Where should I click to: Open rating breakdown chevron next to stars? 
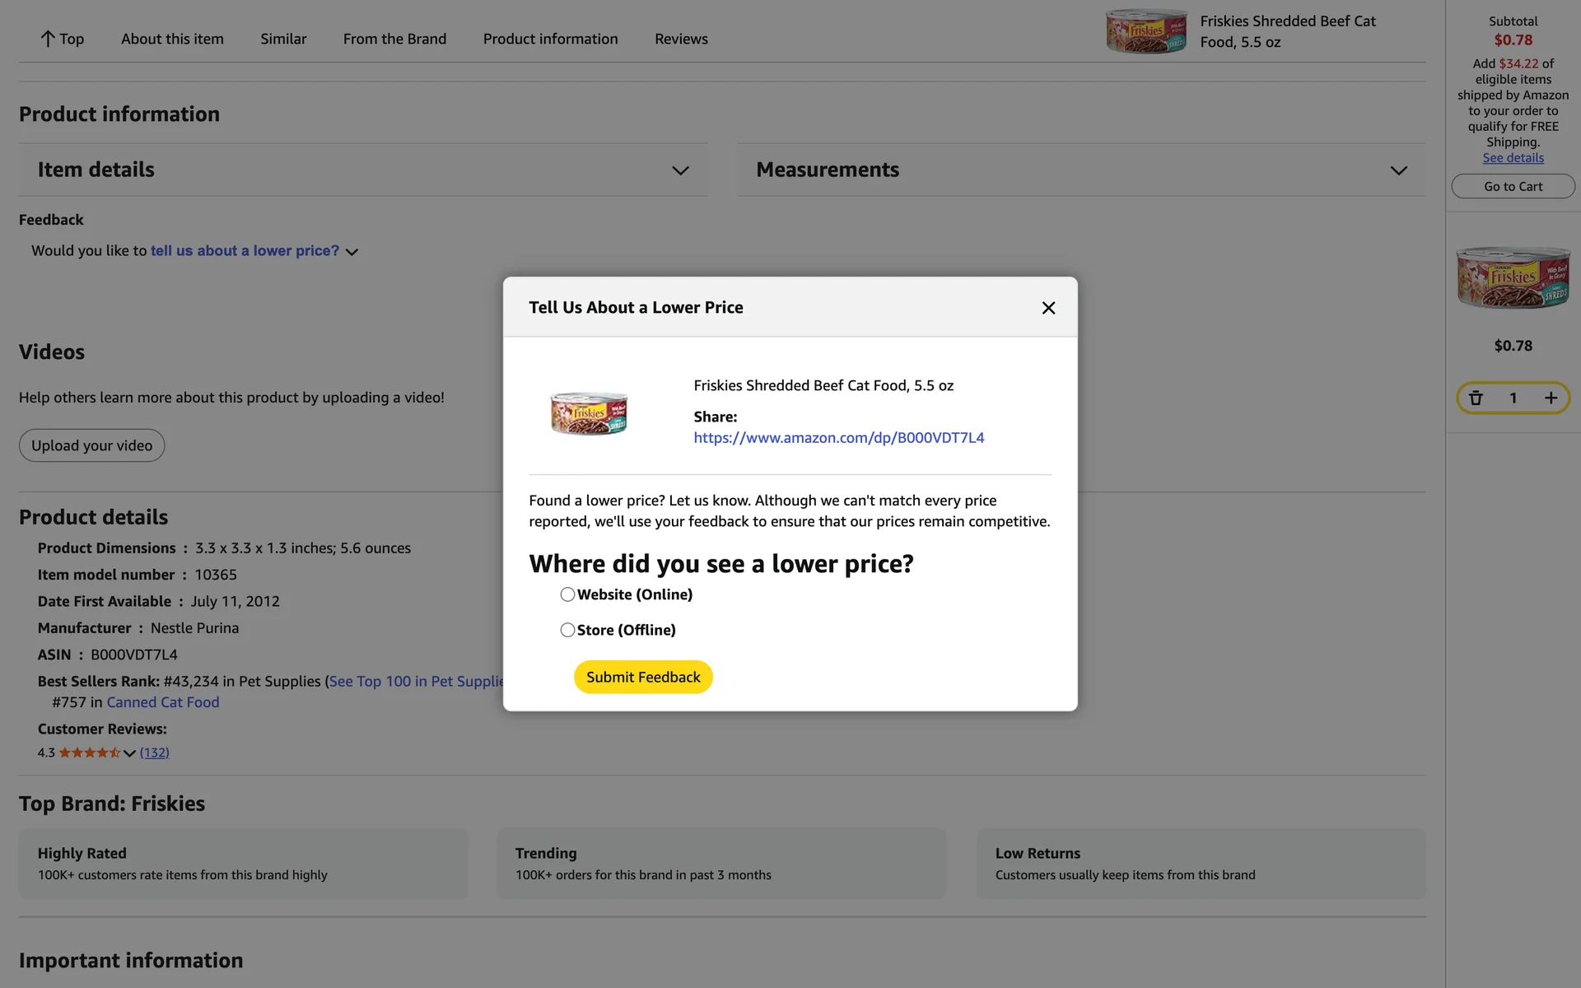(129, 753)
